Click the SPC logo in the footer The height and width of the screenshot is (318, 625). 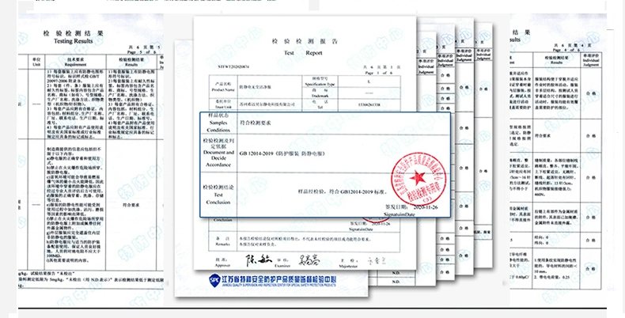(214, 280)
